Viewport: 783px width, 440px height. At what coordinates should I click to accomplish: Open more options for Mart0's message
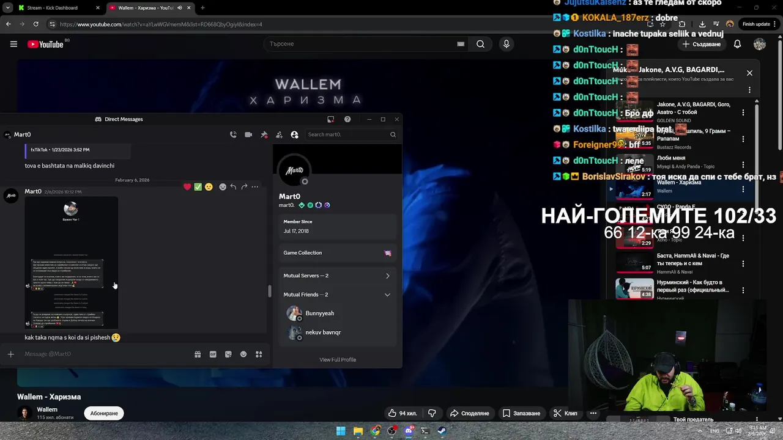[x=255, y=187]
